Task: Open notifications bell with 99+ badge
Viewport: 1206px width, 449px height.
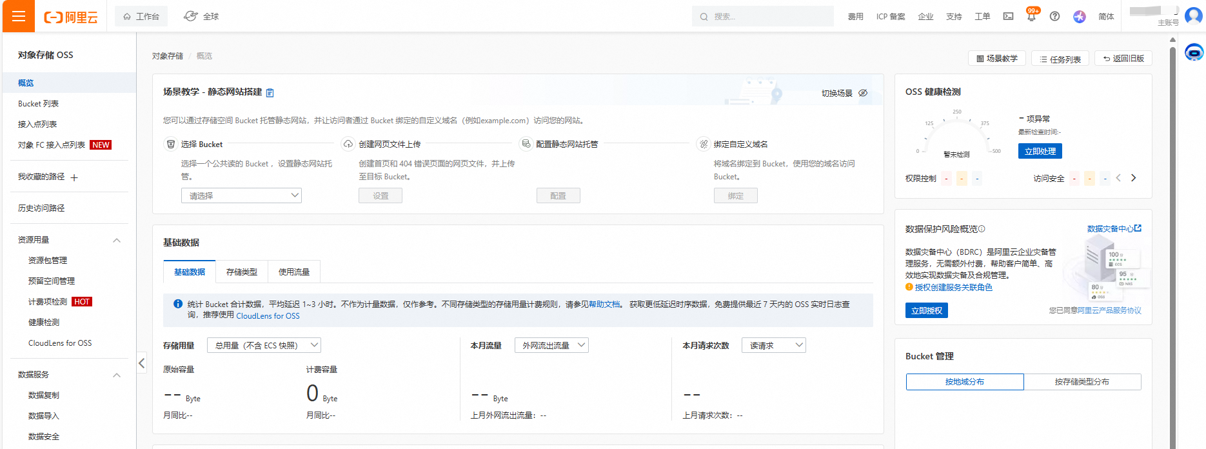Action: coord(1031,15)
